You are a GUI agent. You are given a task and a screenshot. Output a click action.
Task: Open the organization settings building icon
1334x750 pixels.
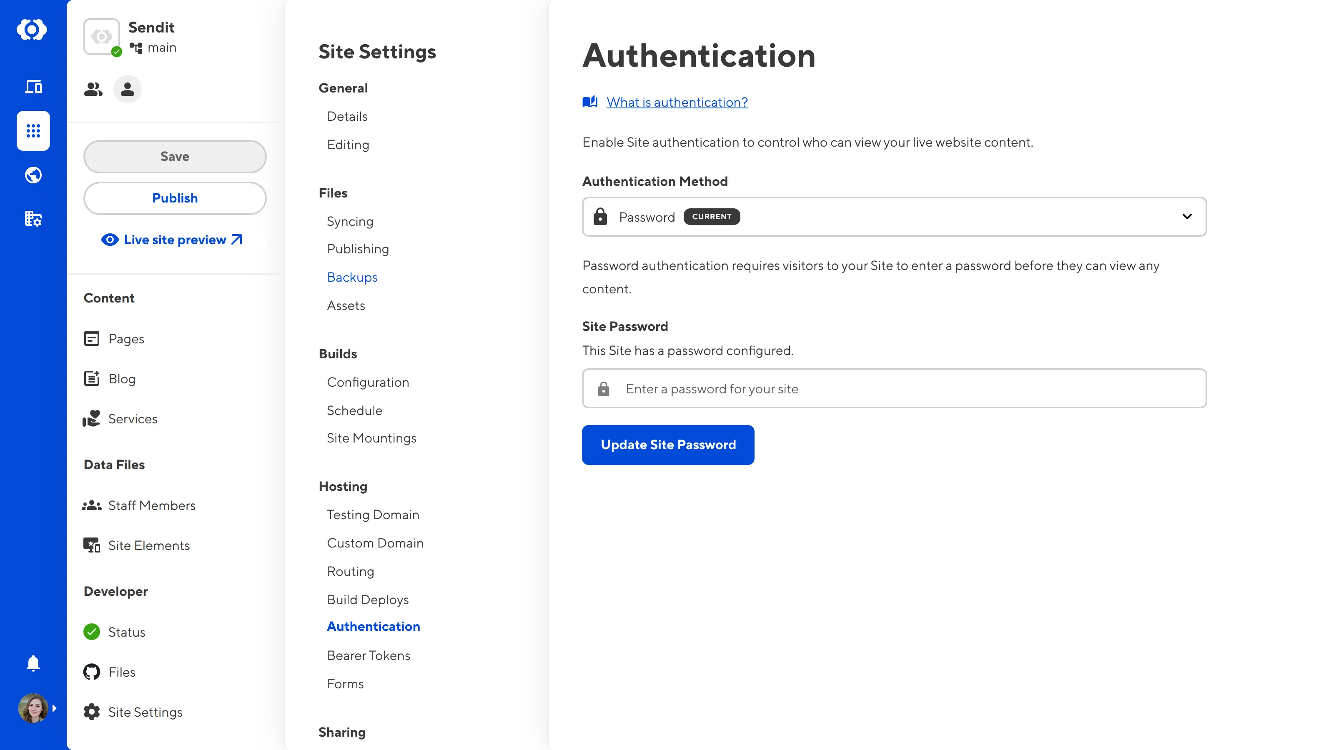point(33,218)
